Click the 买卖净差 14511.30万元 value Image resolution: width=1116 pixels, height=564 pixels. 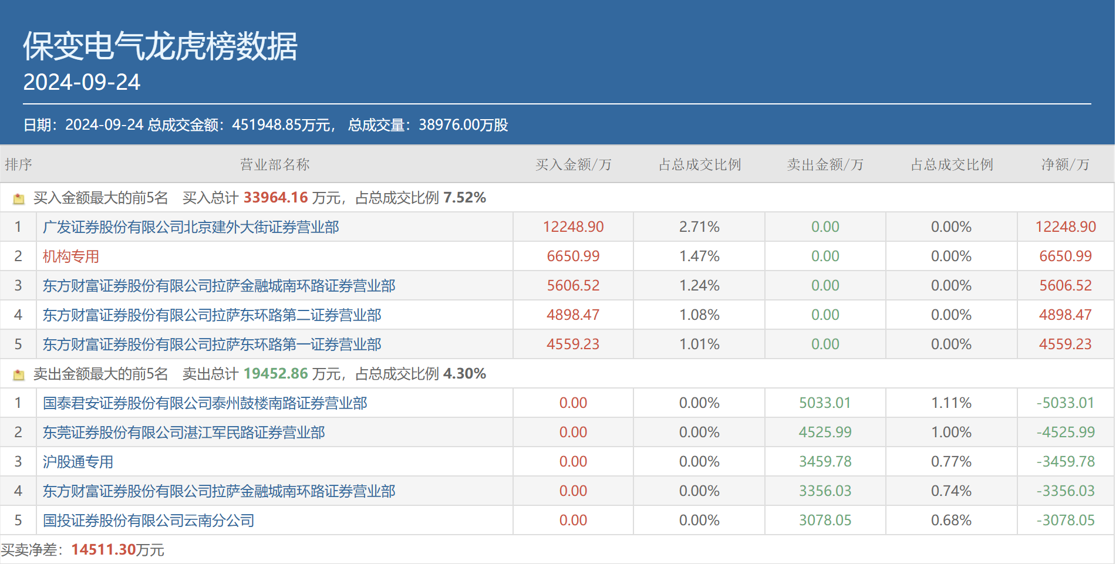(117, 550)
